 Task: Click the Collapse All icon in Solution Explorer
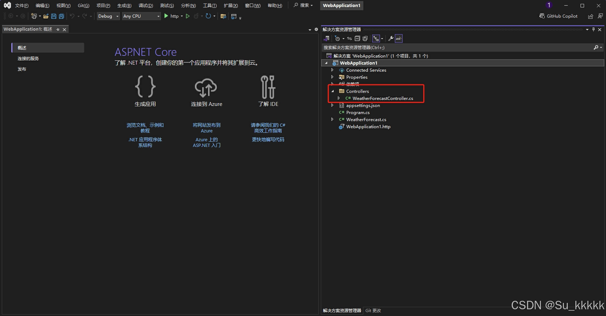(357, 38)
